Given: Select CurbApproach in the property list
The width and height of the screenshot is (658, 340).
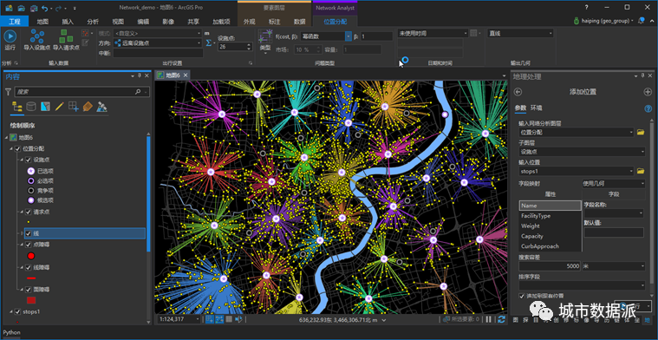Looking at the screenshot, I should click(539, 246).
